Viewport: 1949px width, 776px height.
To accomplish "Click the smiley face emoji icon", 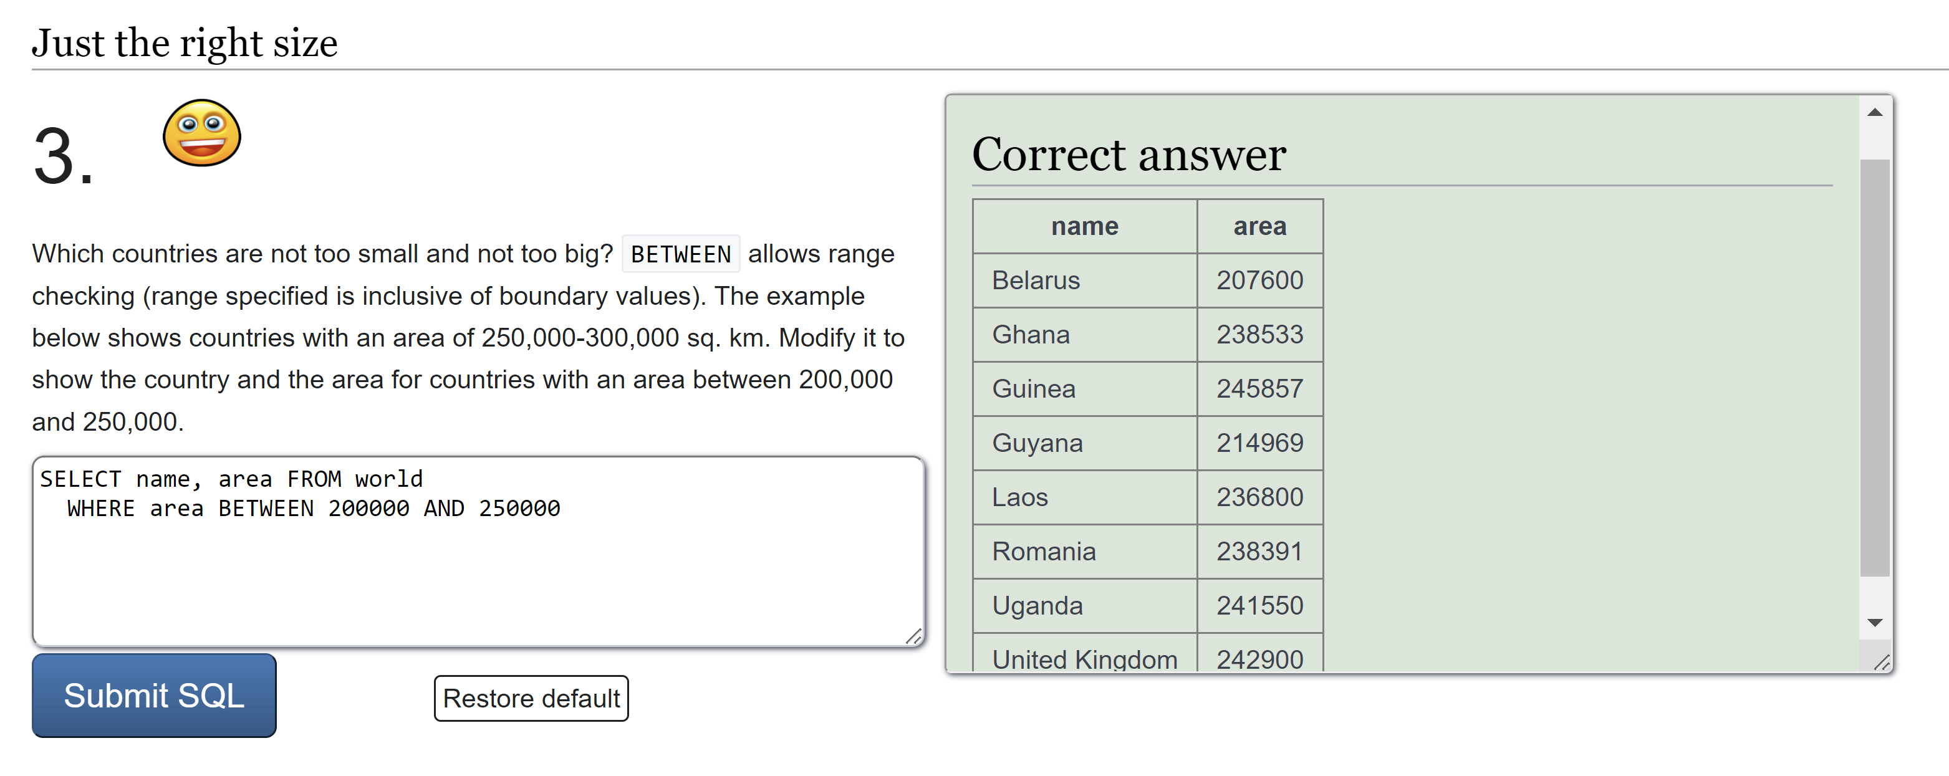I will [x=201, y=133].
